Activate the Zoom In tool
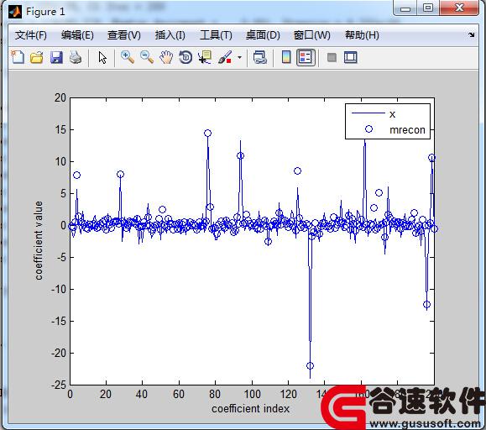This screenshot has height=430, width=486. pos(128,57)
